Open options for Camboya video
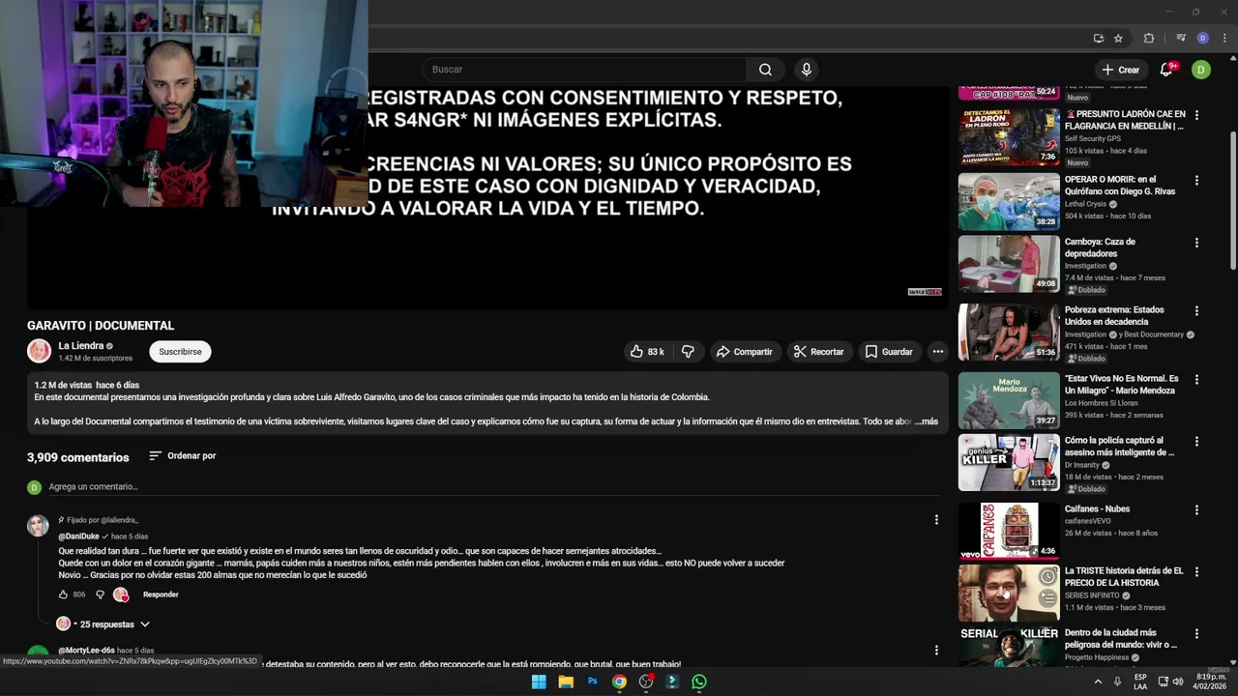The width and height of the screenshot is (1238, 696). (1196, 243)
